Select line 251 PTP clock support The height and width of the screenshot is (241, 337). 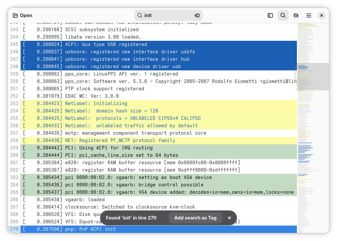[x=159, y=89]
